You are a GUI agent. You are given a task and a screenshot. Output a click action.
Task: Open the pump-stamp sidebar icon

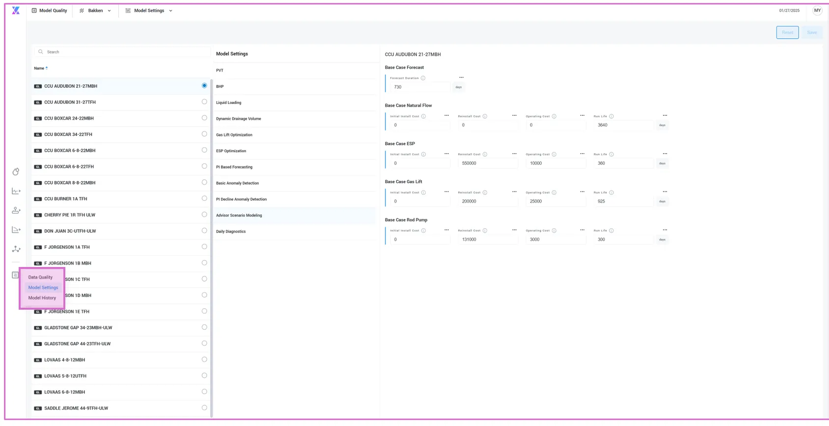16,211
